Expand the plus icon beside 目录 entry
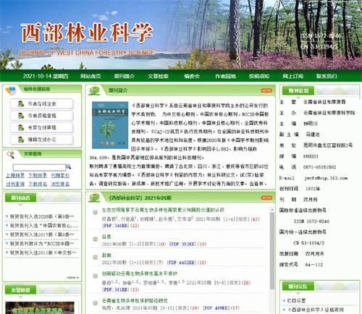The height and width of the screenshot is (314, 362). [96, 239]
